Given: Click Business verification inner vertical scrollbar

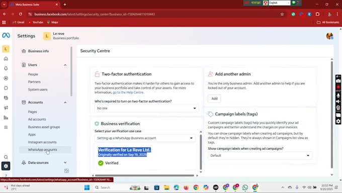Looking at the screenshot, I should (x=201, y=152).
